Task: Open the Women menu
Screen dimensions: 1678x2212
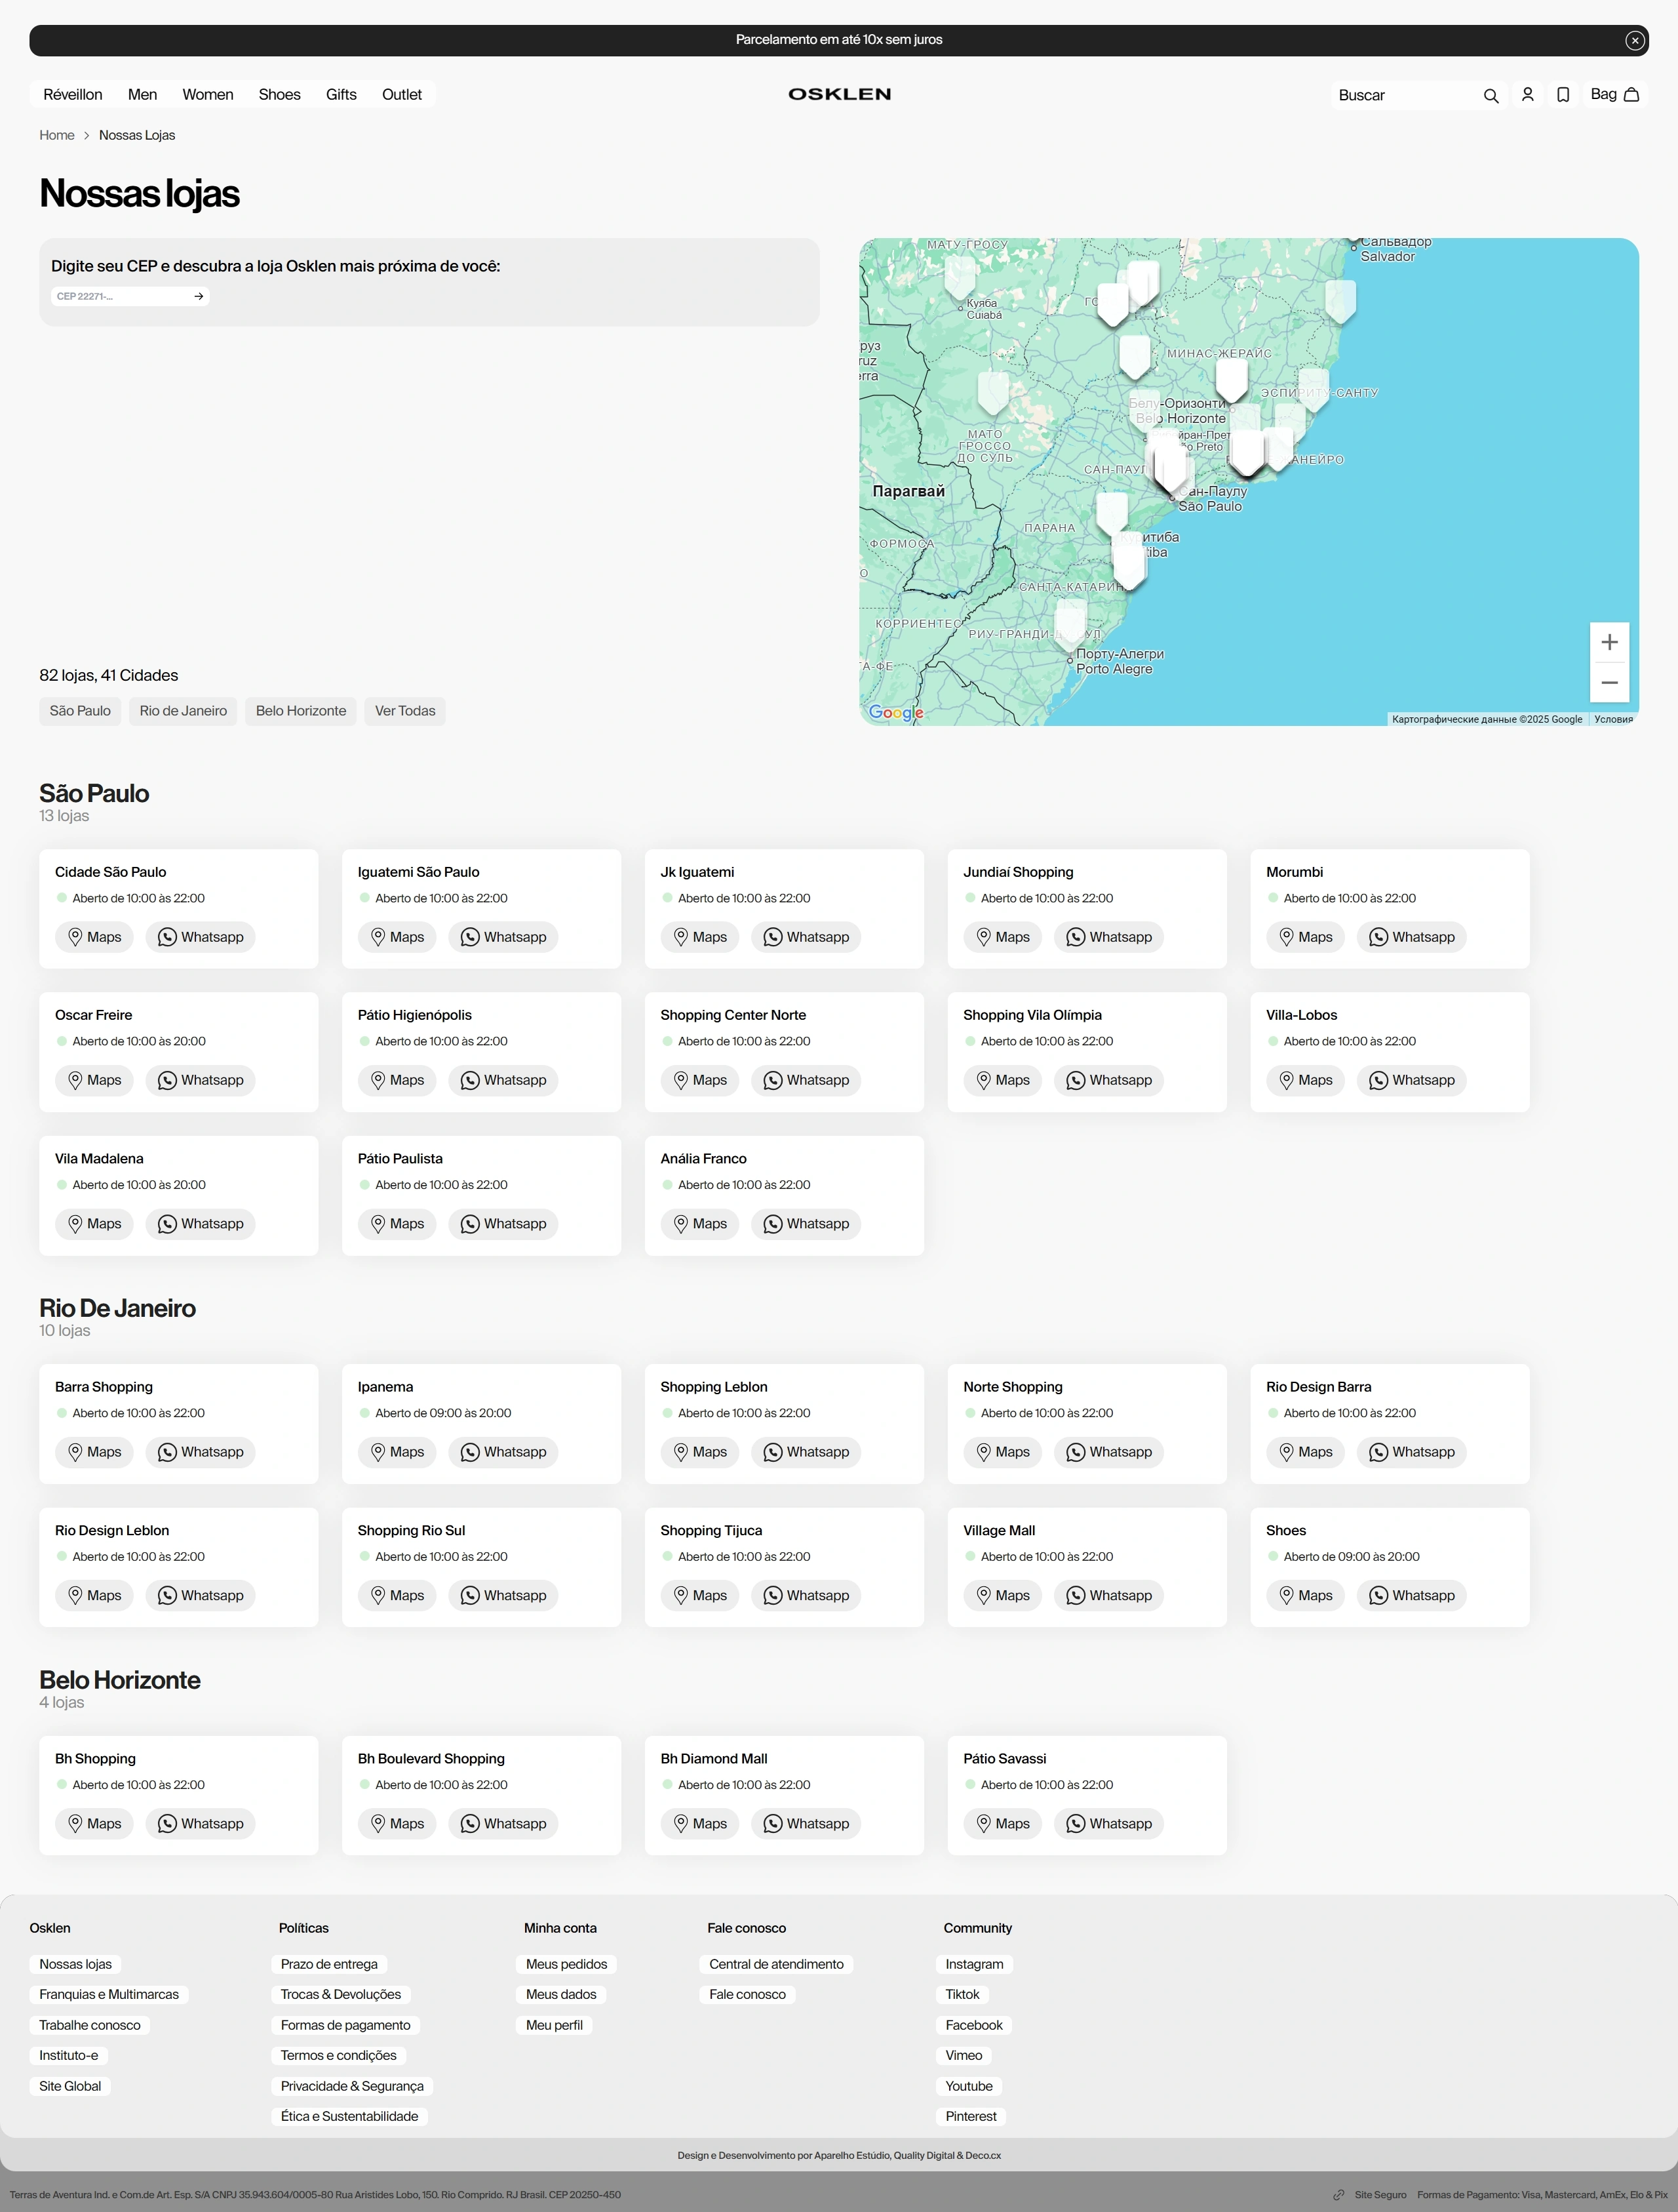Action: (208, 95)
